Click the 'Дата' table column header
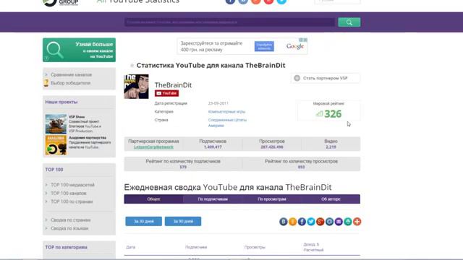Image resolution: width=463 pixels, height=260 pixels. pos(130,247)
